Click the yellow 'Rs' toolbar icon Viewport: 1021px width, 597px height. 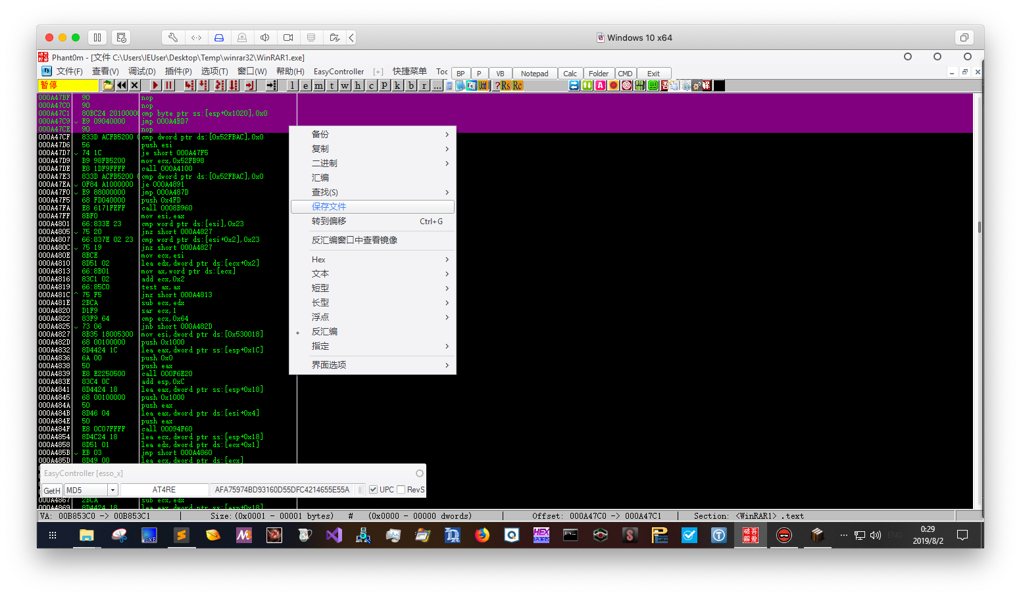[506, 85]
